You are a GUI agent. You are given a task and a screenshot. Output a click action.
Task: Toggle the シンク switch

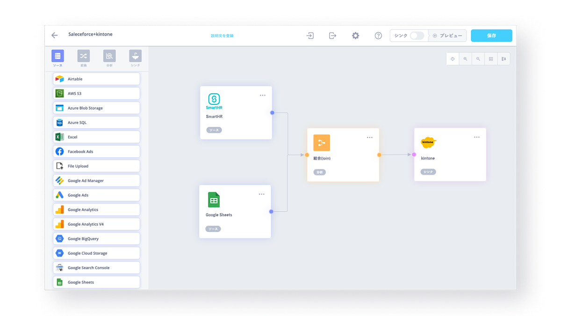click(x=417, y=36)
